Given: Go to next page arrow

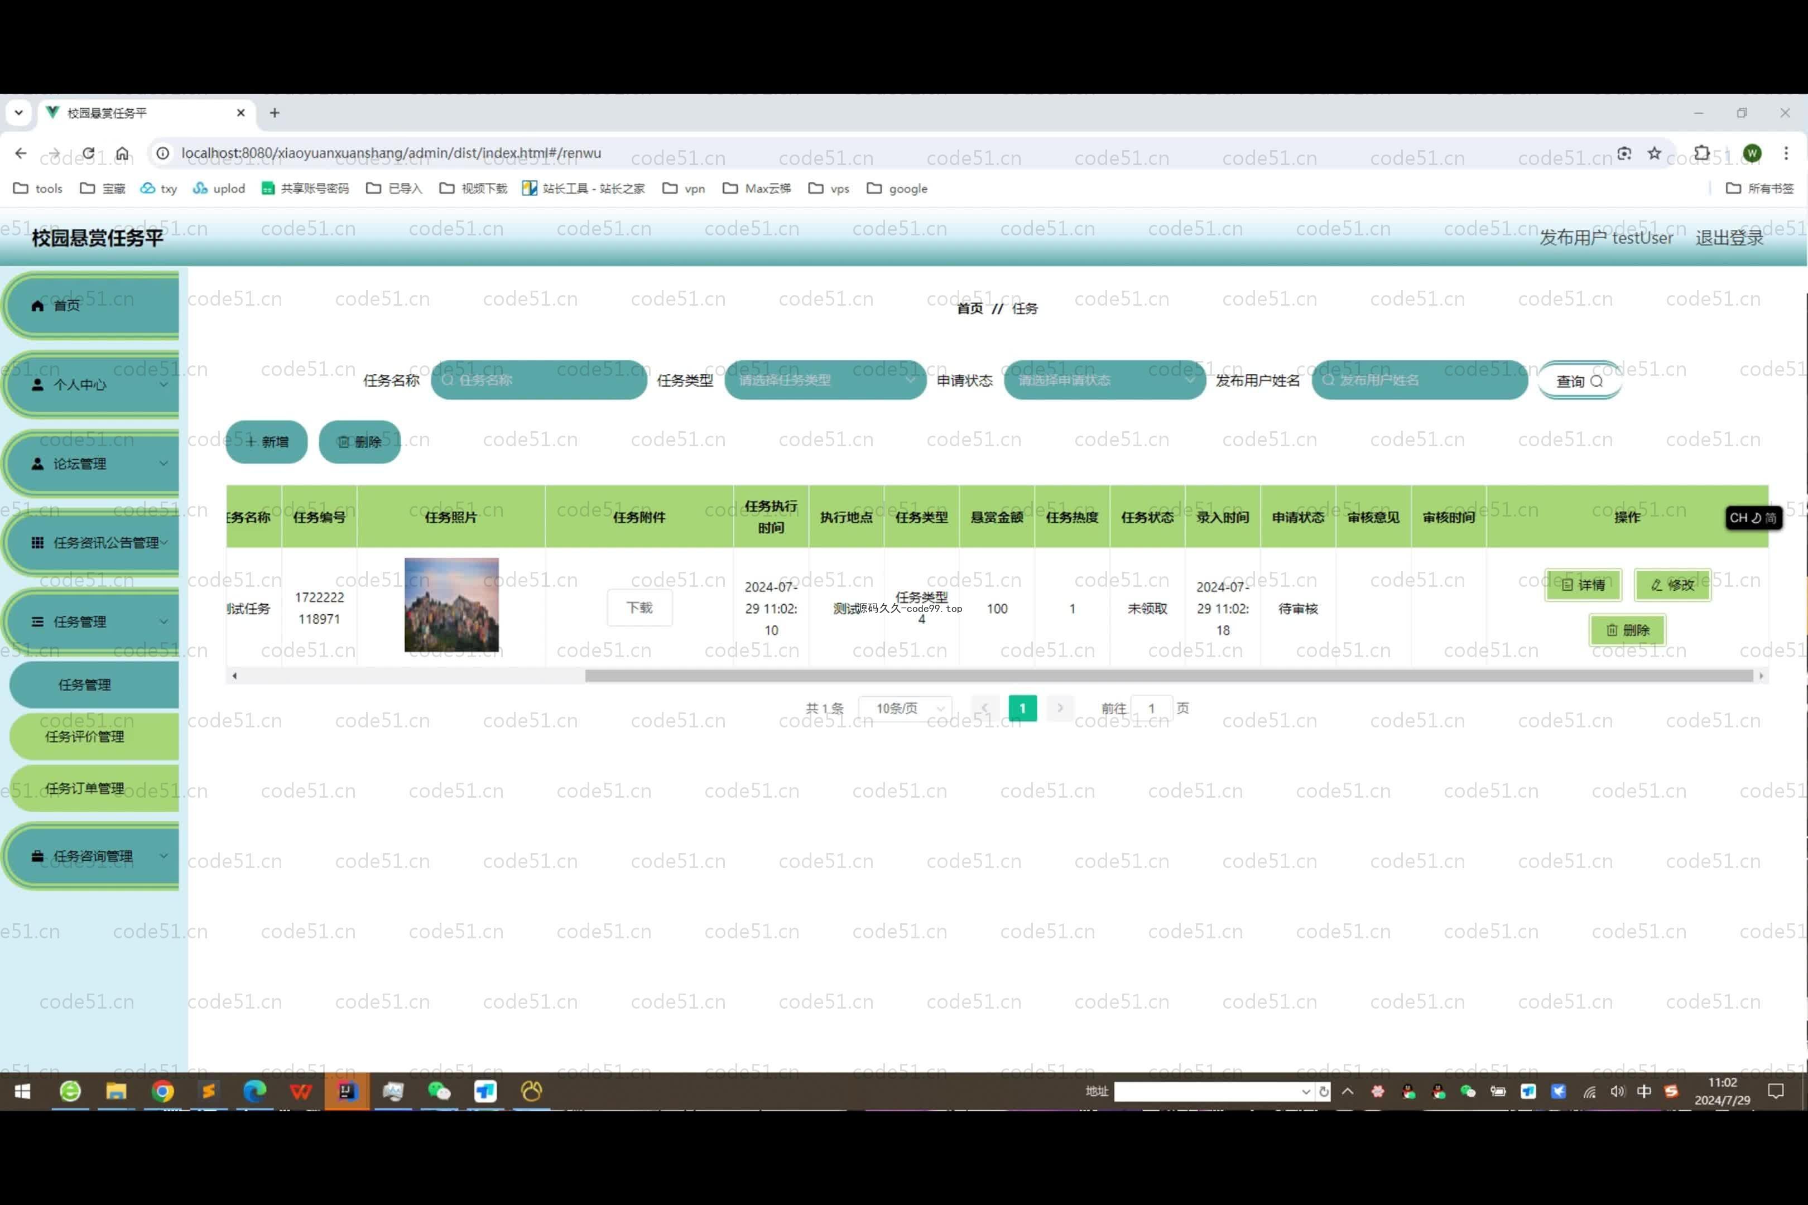Looking at the screenshot, I should 1060,708.
